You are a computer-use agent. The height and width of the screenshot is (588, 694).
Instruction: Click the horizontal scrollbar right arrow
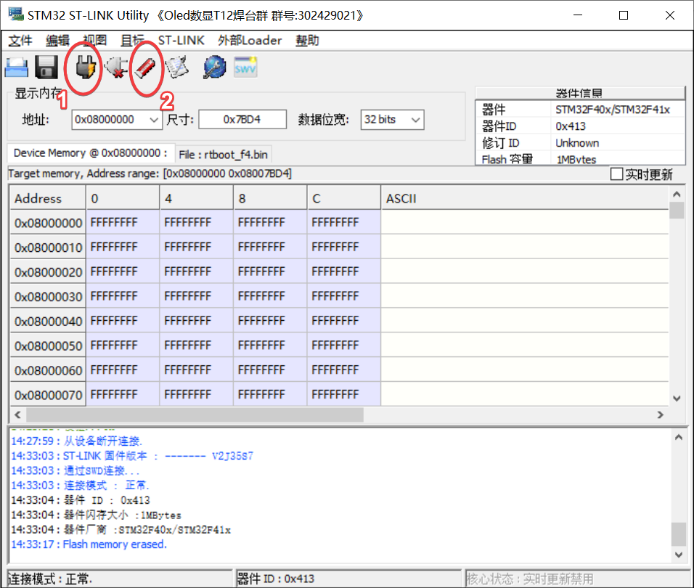point(660,415)
